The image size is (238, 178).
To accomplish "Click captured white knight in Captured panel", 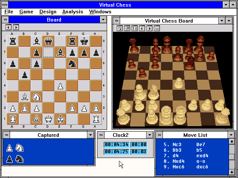I will point(19,148).
